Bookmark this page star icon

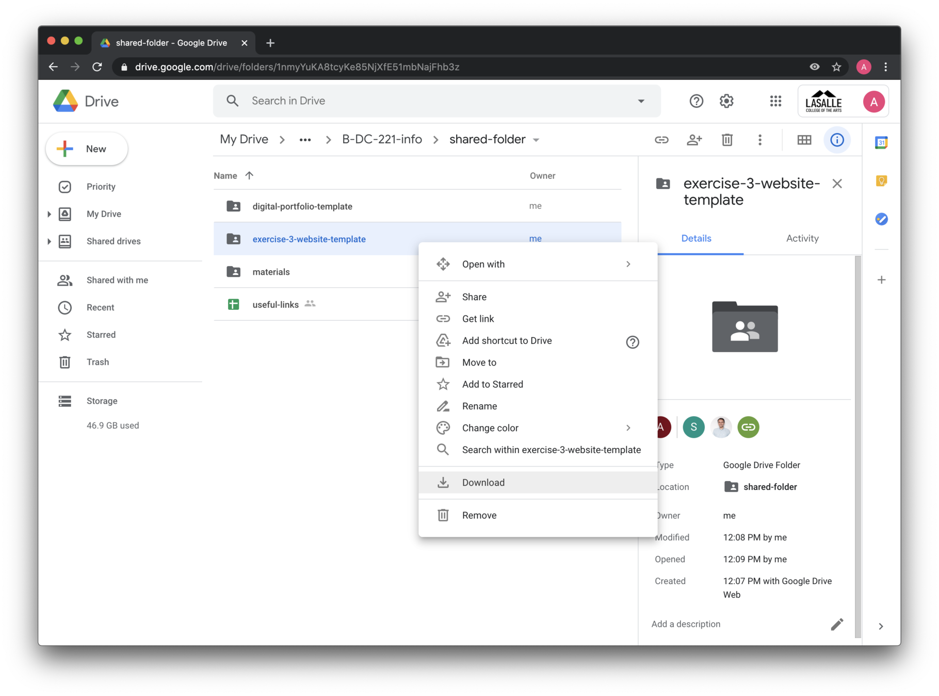836,67
